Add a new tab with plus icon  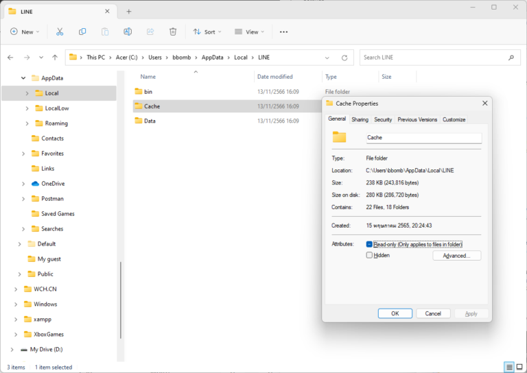click(129, 12)
